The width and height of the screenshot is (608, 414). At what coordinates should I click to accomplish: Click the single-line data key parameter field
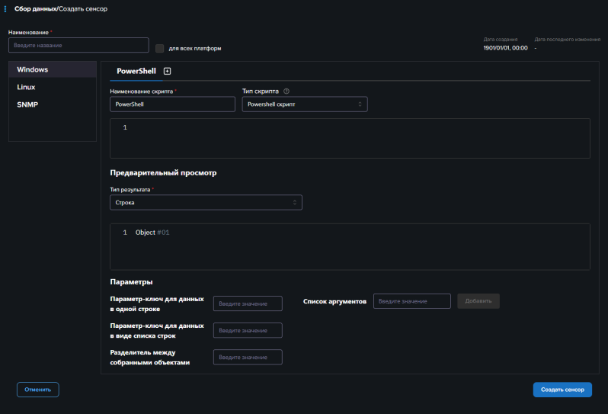point(248,304)
